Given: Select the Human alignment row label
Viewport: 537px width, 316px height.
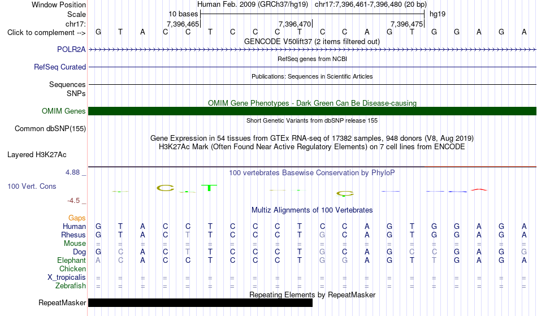Looking at the screenshot, I should pos(74,226).
